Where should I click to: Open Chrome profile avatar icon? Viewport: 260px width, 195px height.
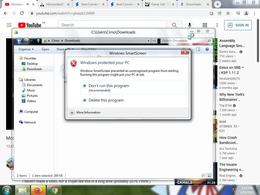246,13
